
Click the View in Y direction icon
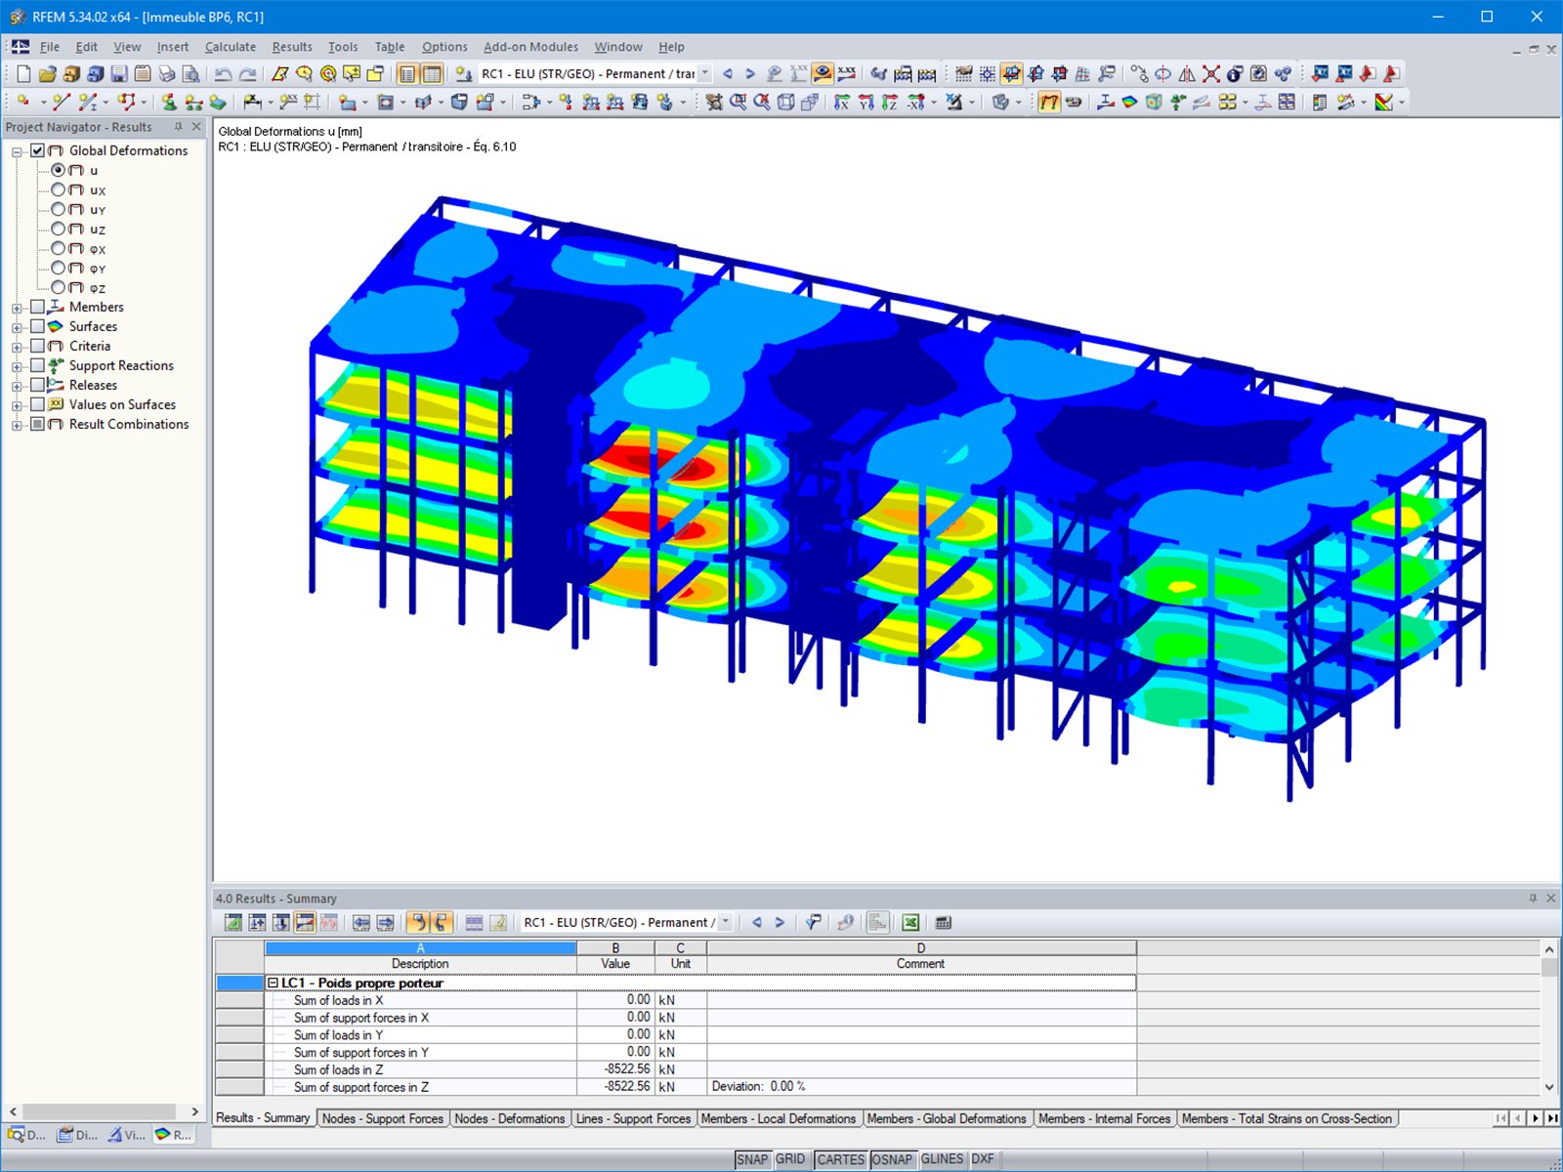(866, 103)
